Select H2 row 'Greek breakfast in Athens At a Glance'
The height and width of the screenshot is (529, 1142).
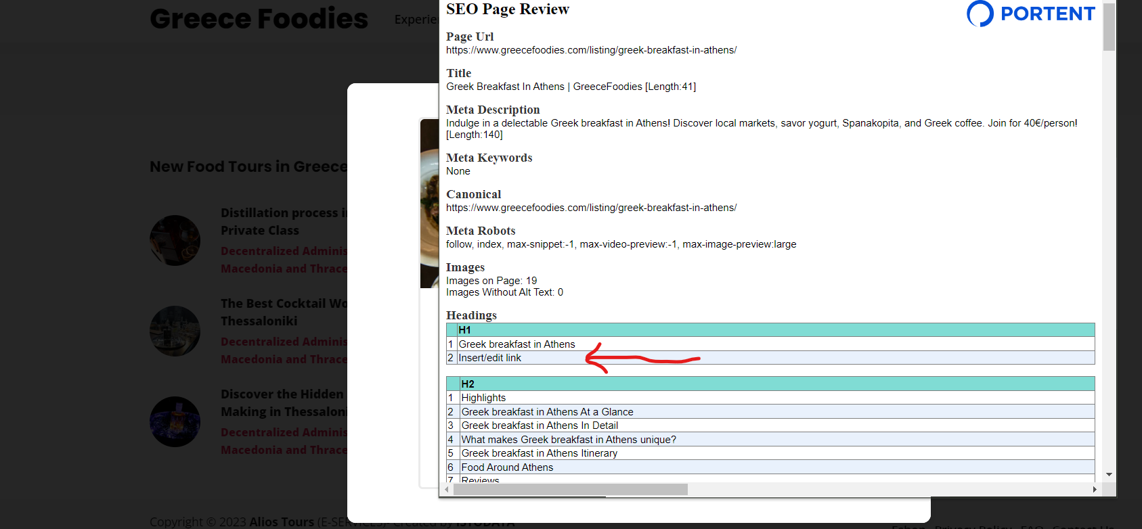click(x=770, y=412)
